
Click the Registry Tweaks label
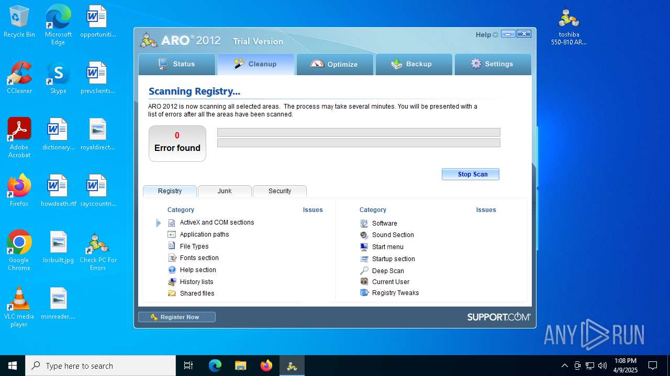395,293
